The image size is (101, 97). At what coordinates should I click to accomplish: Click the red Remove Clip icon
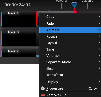(43, 95)
